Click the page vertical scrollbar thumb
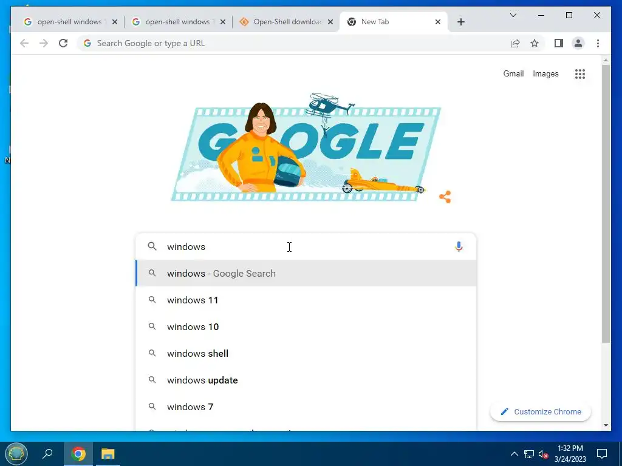This screenshot has height=466, width=622. point(606,204)
